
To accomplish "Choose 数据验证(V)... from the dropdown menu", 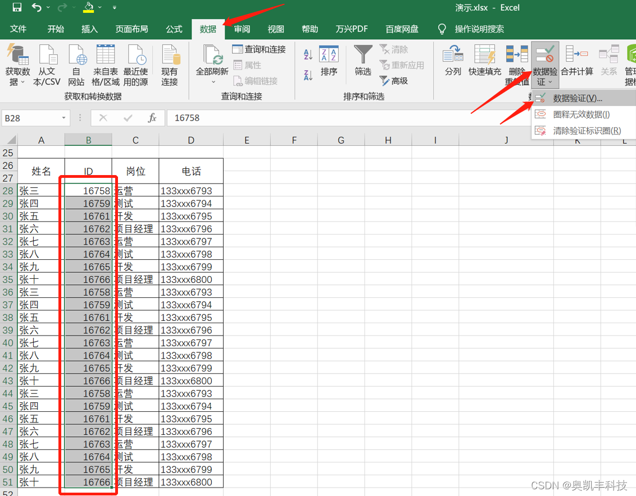I will 584,99.
